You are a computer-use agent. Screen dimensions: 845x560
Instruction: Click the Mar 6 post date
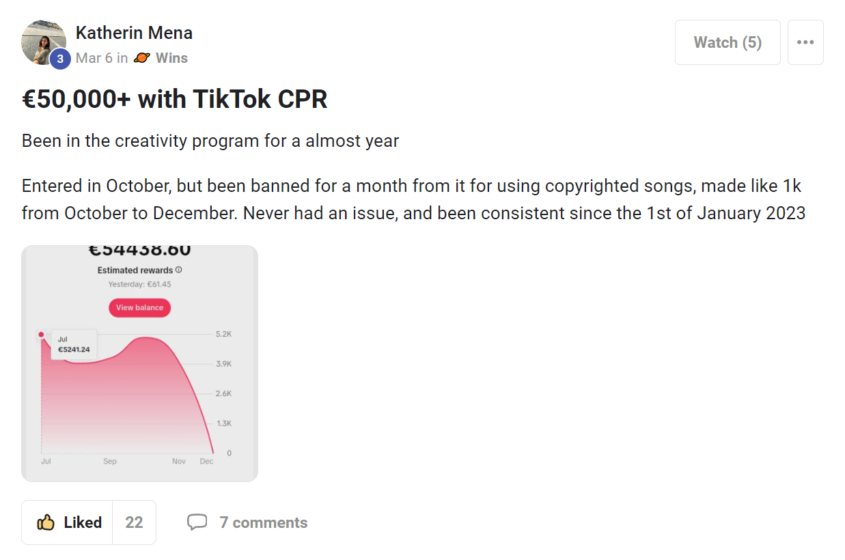click(x=94, y=58)
